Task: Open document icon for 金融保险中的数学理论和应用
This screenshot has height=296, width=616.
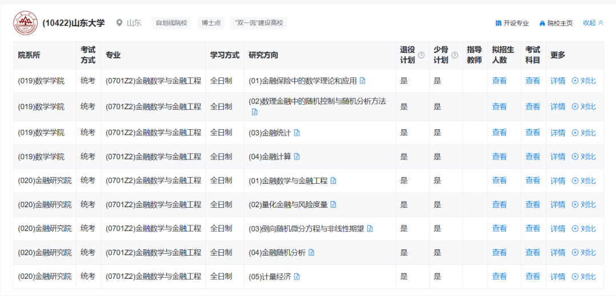Action: pos(363,81)
